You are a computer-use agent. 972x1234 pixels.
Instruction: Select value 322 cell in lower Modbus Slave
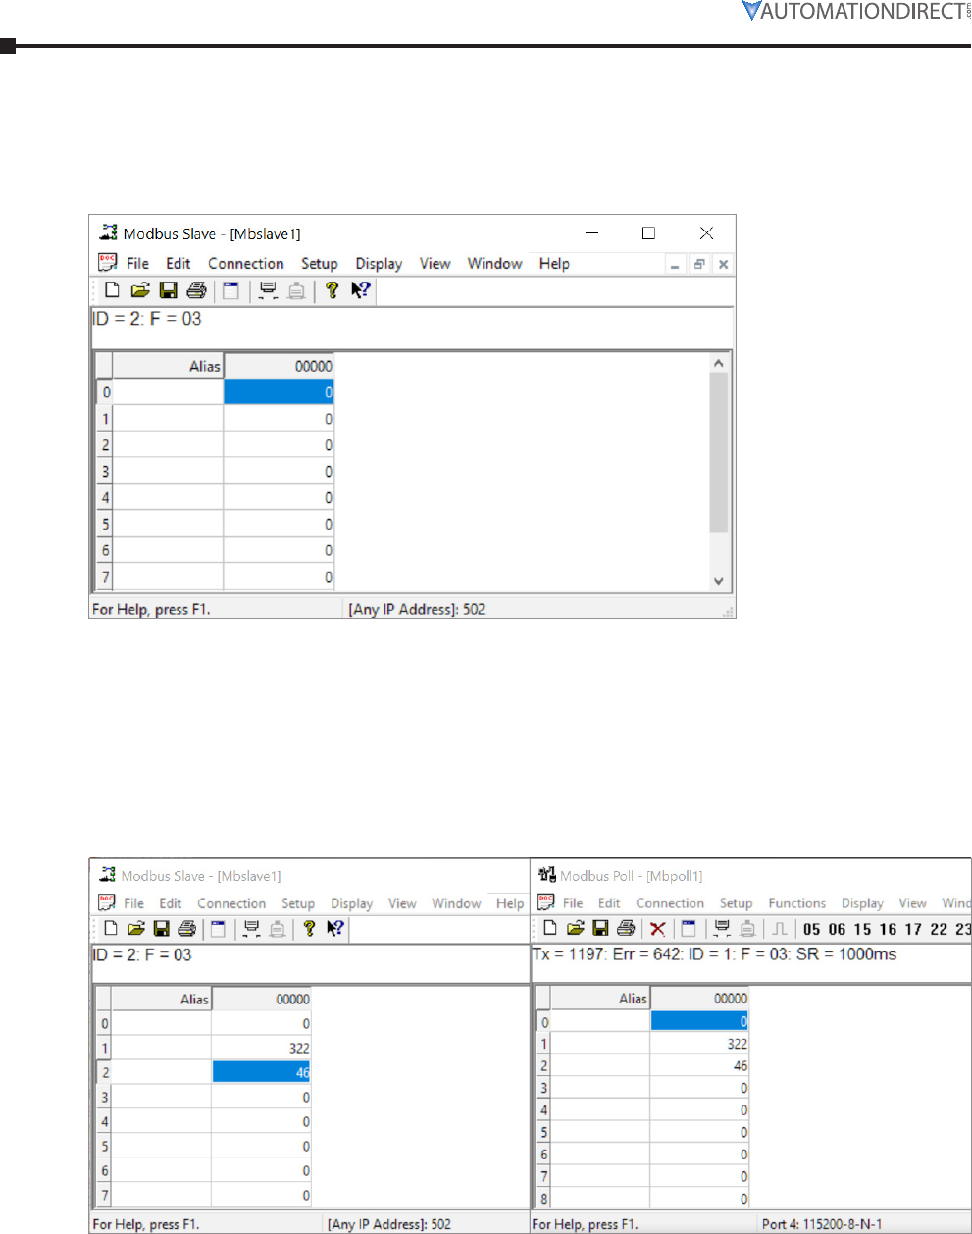pos(261,1048)
